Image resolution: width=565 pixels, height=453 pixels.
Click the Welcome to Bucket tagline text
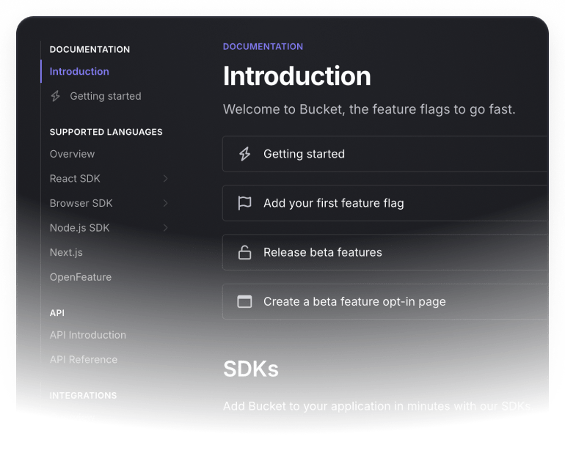[369, 109]
